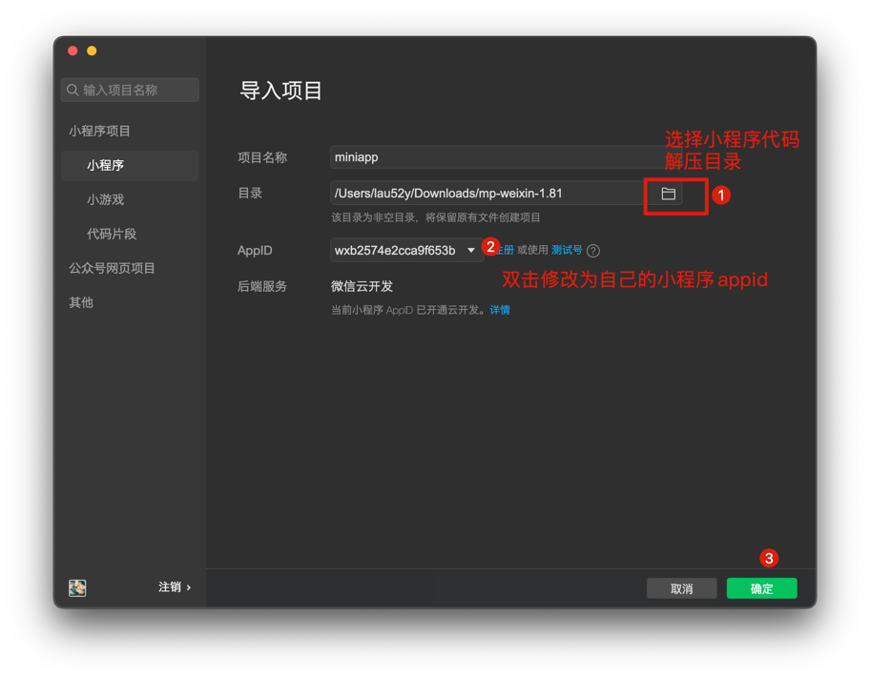Open 公众号网页项目 category
This screenshot has height=679, width=870.
112,269
